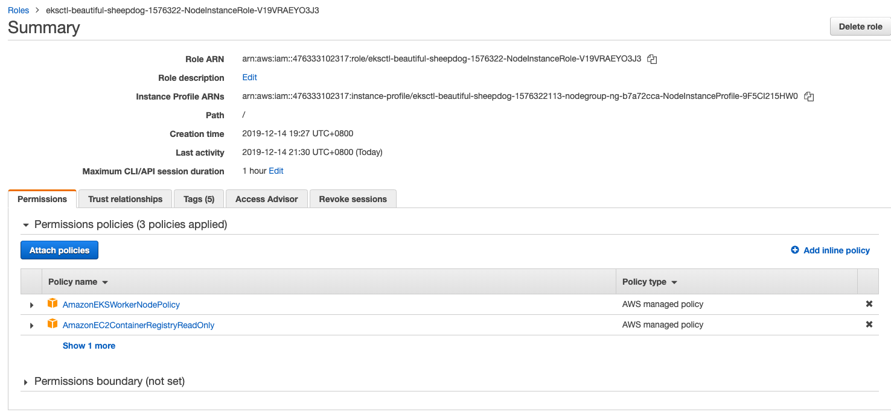891x412 pixels.
Task: Click the Show 1 more link
Action: 89,346
